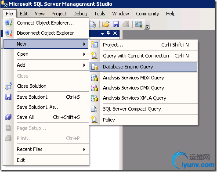Choose Analysis Services DMX Query entry

pos(144,88)
